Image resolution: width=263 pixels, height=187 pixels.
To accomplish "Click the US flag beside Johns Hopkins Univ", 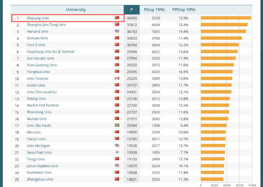I will tap(117, 166).
